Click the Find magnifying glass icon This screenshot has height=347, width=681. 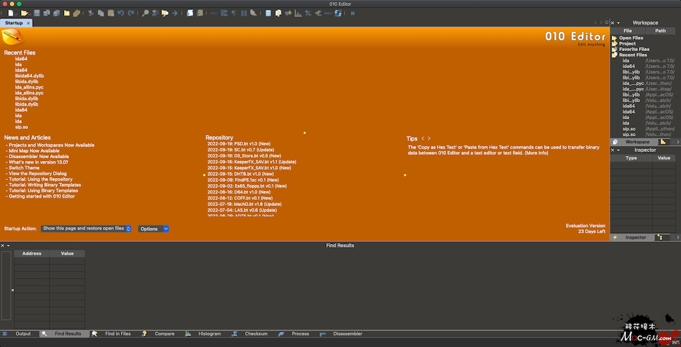click(146, 13)
